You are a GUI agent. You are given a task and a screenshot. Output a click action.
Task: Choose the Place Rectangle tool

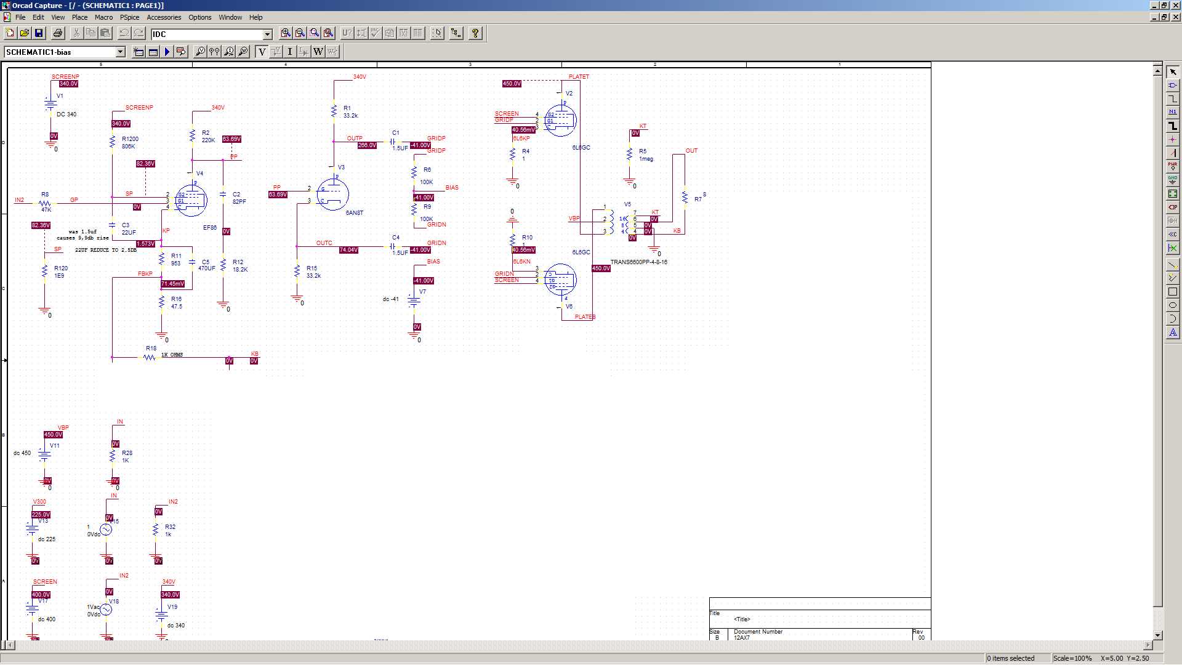1172,292
